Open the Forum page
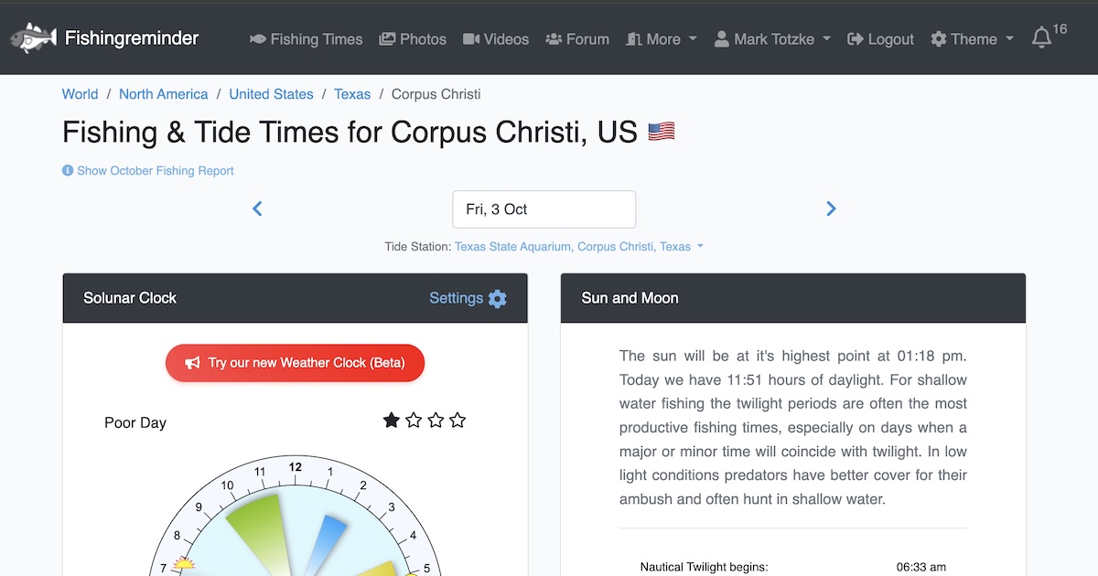This screenshot has width=1098, height=576. point(577,39)
